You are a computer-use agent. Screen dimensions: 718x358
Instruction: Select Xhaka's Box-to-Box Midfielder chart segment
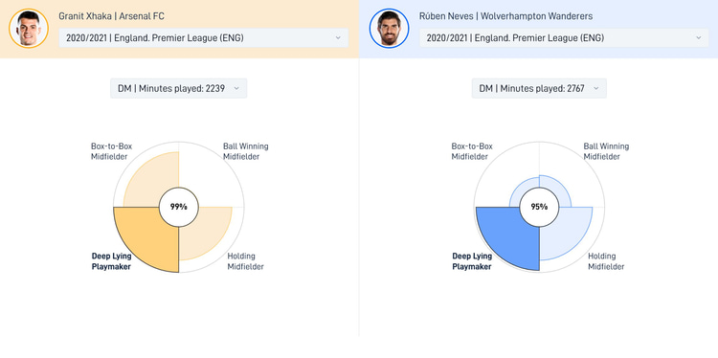(x=148, y=178)
